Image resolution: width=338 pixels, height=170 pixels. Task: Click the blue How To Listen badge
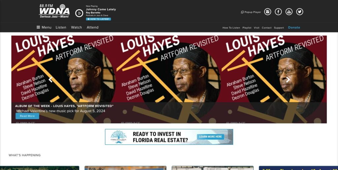pyautogui.click(x=98, y=19)
